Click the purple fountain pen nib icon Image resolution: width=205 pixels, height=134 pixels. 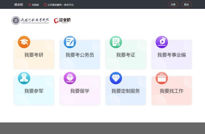click(162, 42)
